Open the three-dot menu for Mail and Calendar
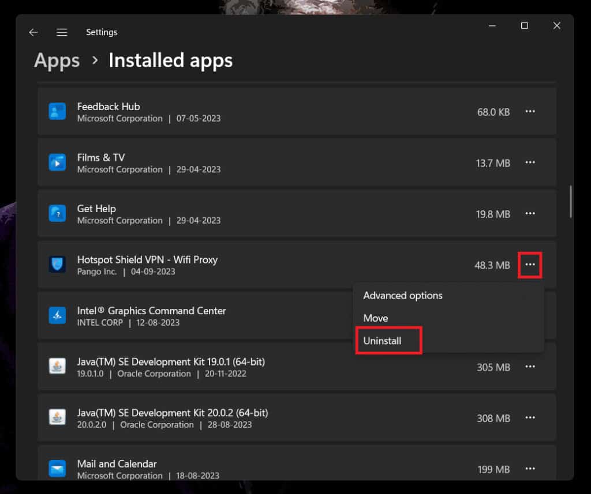 [530, 469]
